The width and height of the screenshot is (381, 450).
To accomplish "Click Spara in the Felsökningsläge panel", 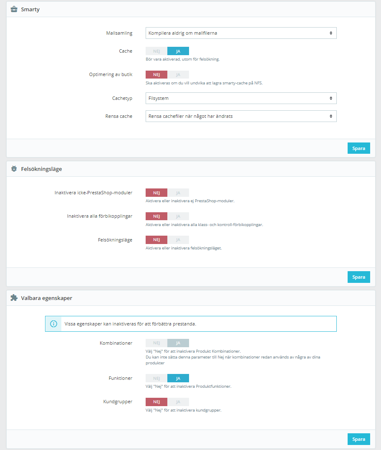I will 358,277.
